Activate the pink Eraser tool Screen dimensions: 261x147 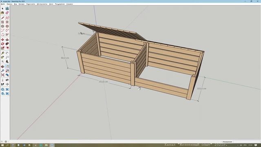click(x=7, y=13)
